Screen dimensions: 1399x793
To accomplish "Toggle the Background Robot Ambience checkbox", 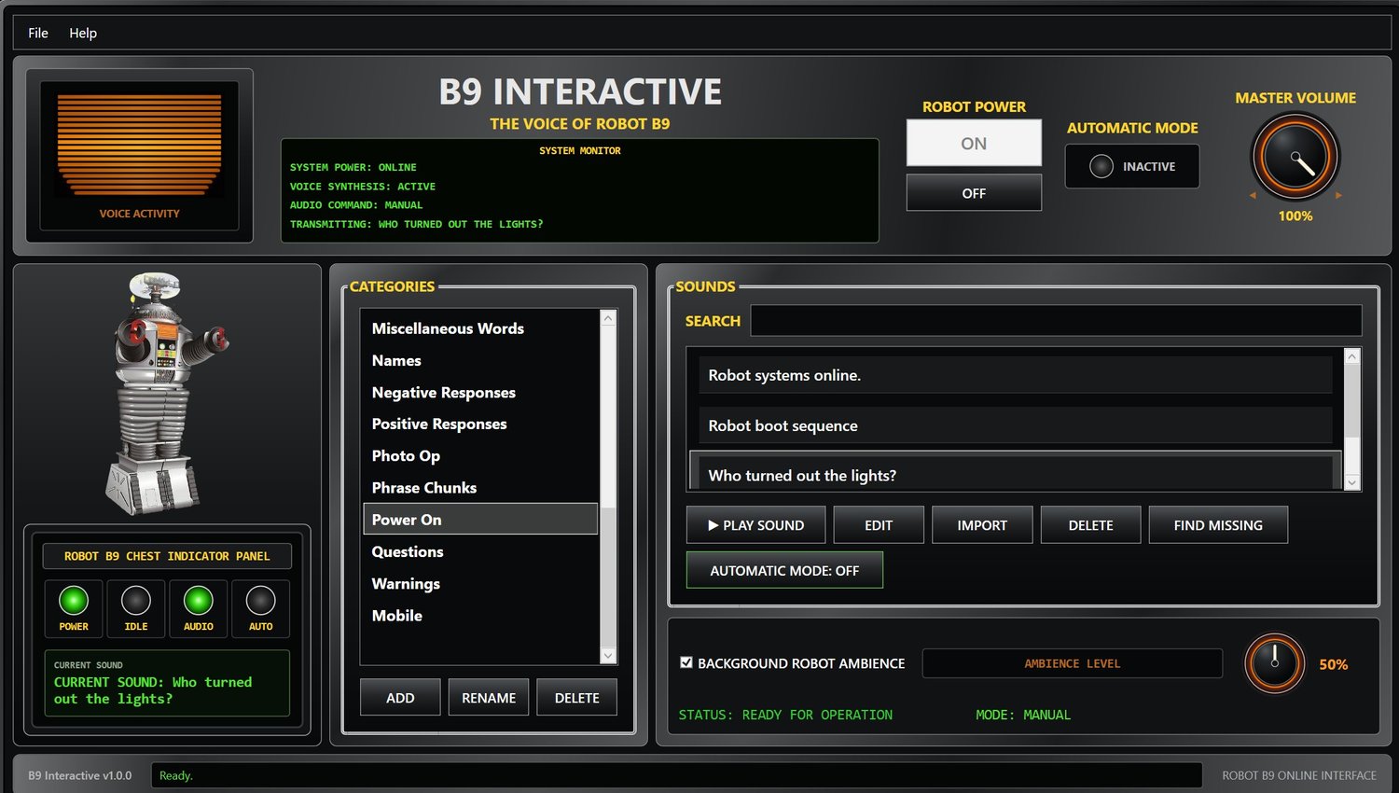I will (686, 662).
